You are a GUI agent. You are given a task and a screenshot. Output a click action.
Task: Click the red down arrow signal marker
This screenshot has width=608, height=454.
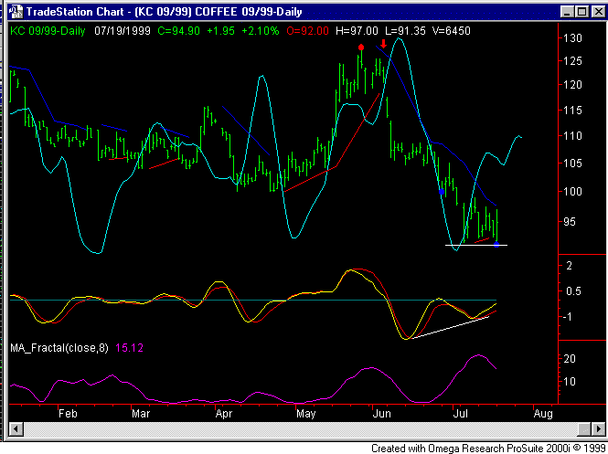[x=383, y=44]
